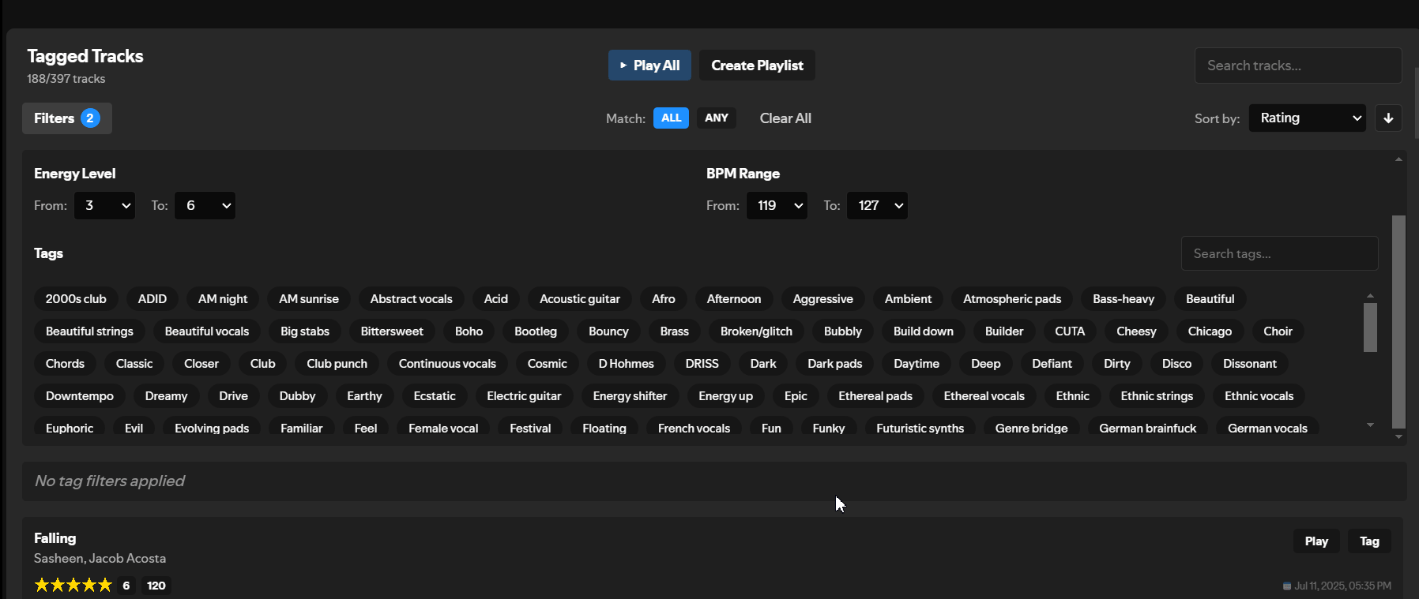Image resolution: width=1419 pixels, height=599 pixels.
Task: Click the filter panel scroll-down arrow
Action: pos(1398,436)
